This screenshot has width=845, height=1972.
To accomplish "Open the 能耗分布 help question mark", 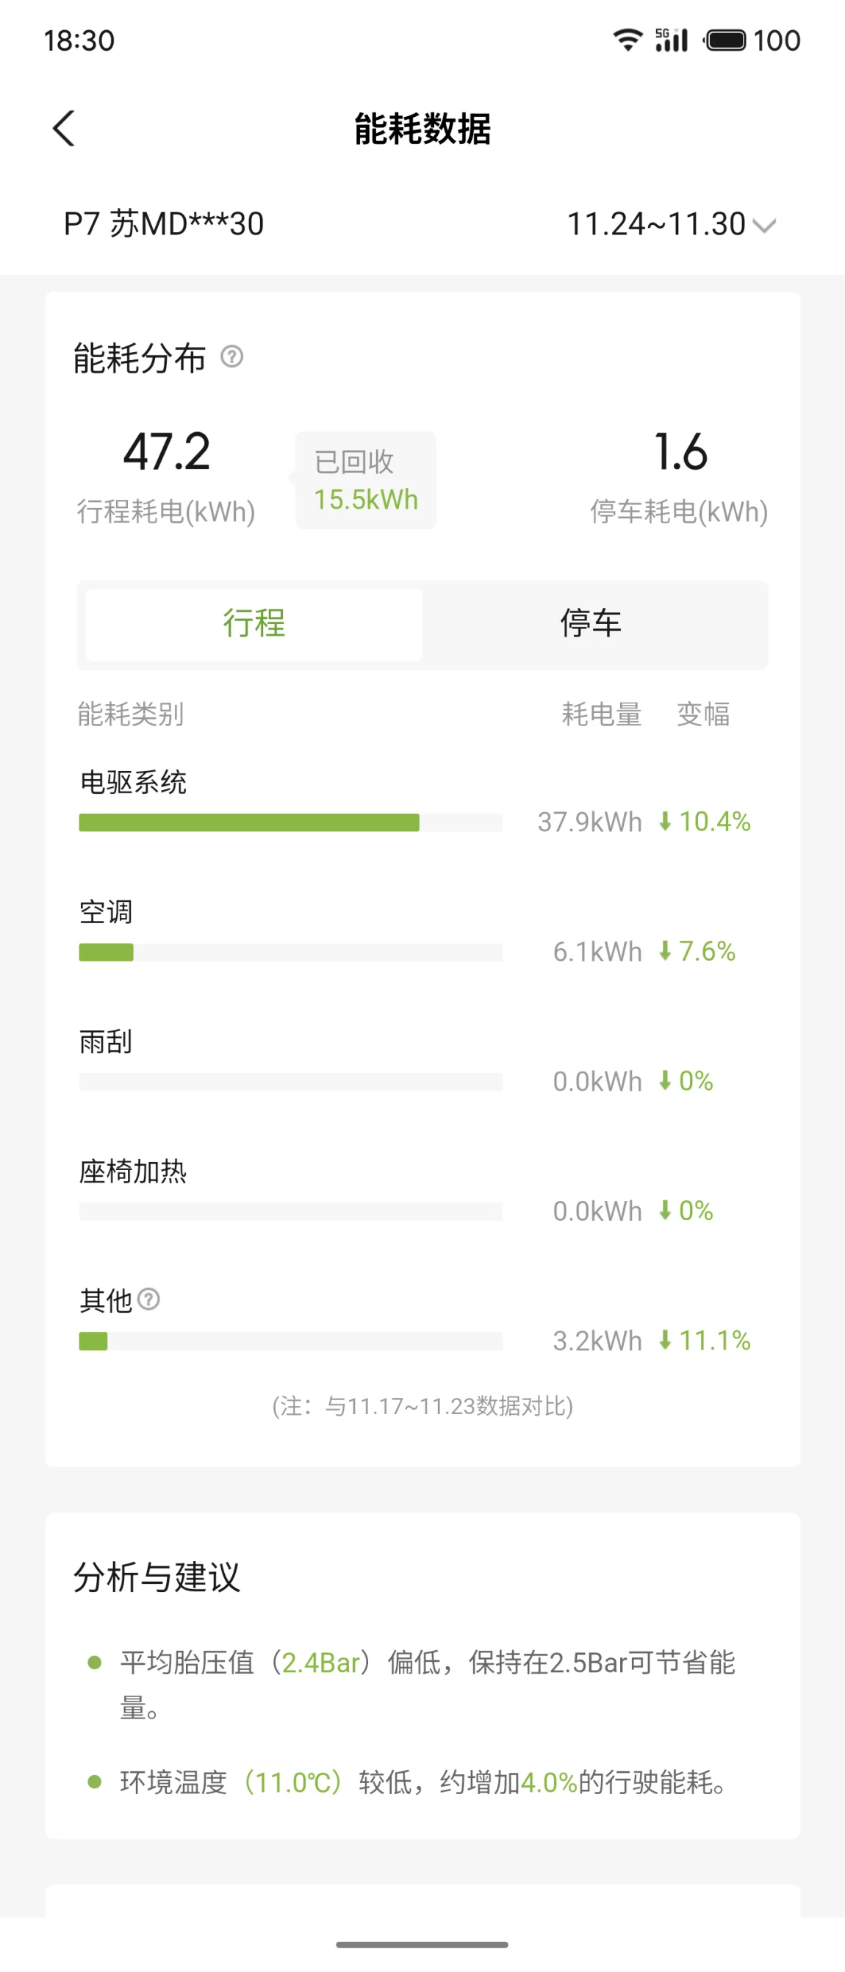I will point(232,356).
